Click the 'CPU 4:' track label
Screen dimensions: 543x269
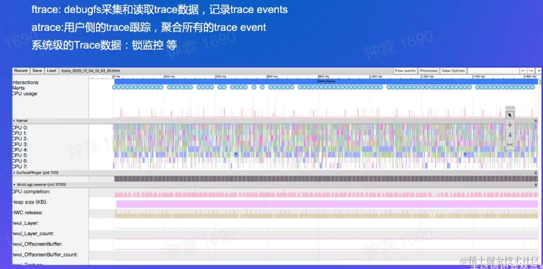20,150
